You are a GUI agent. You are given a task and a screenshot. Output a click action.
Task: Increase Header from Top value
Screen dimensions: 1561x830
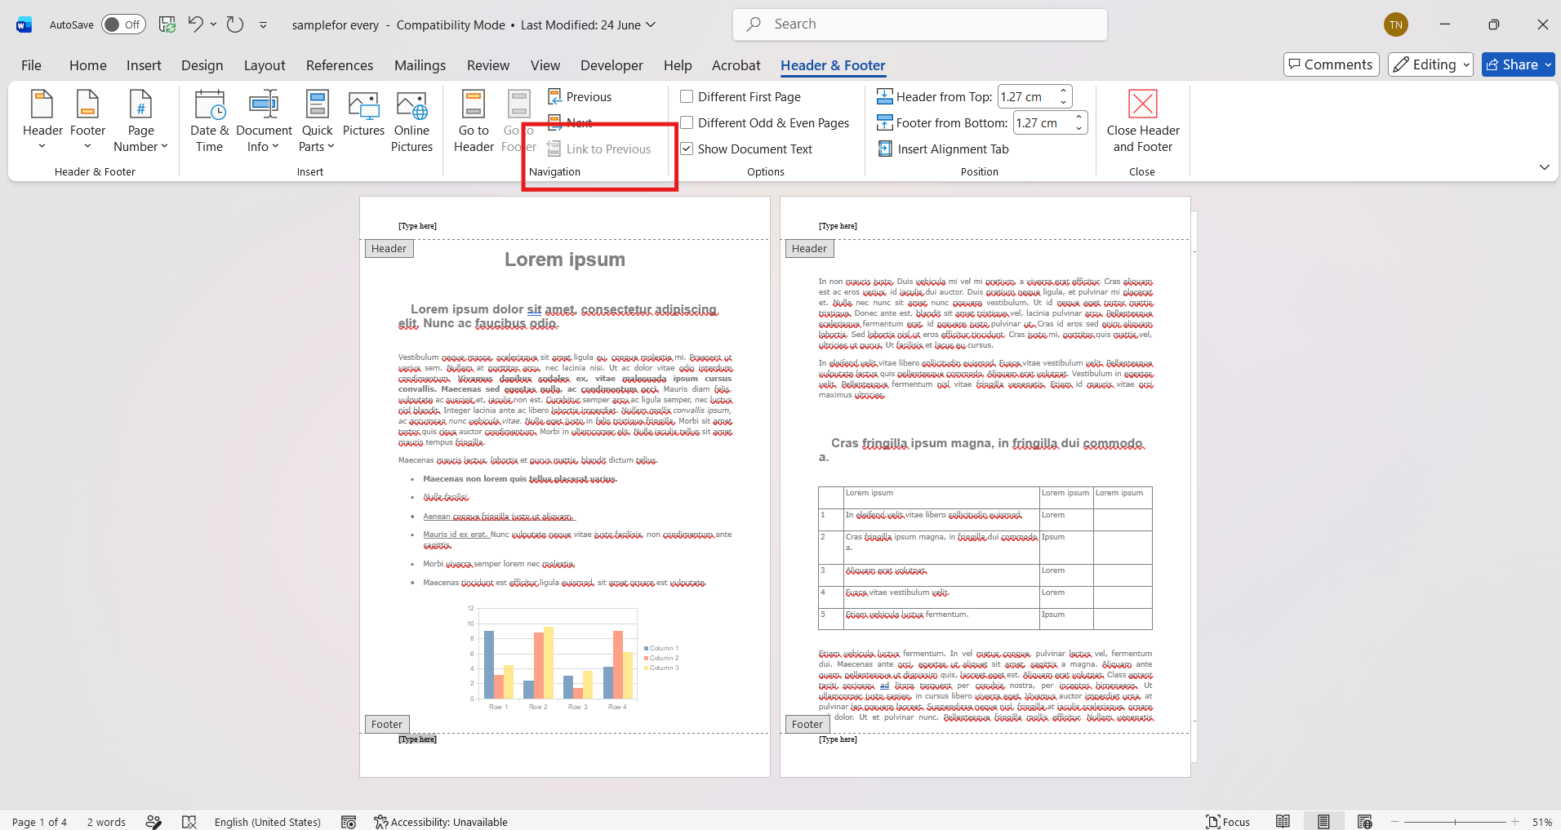point(1063,91)
